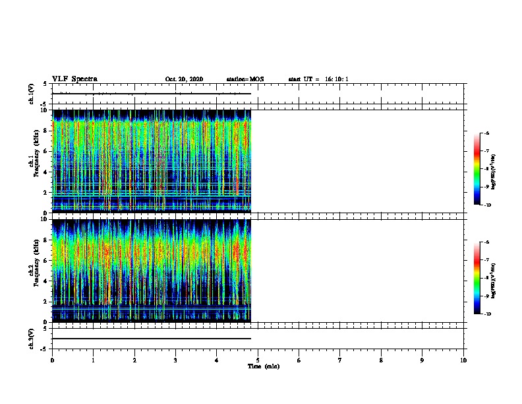Click the "4" kHz tick of ch.2 spectrogram

click(x=45, y=281)
